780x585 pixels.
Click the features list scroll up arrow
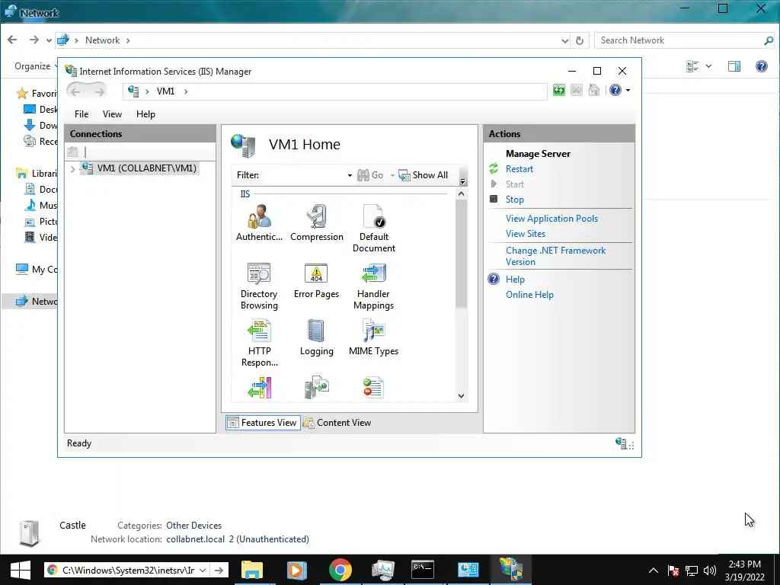coord(461,194)
